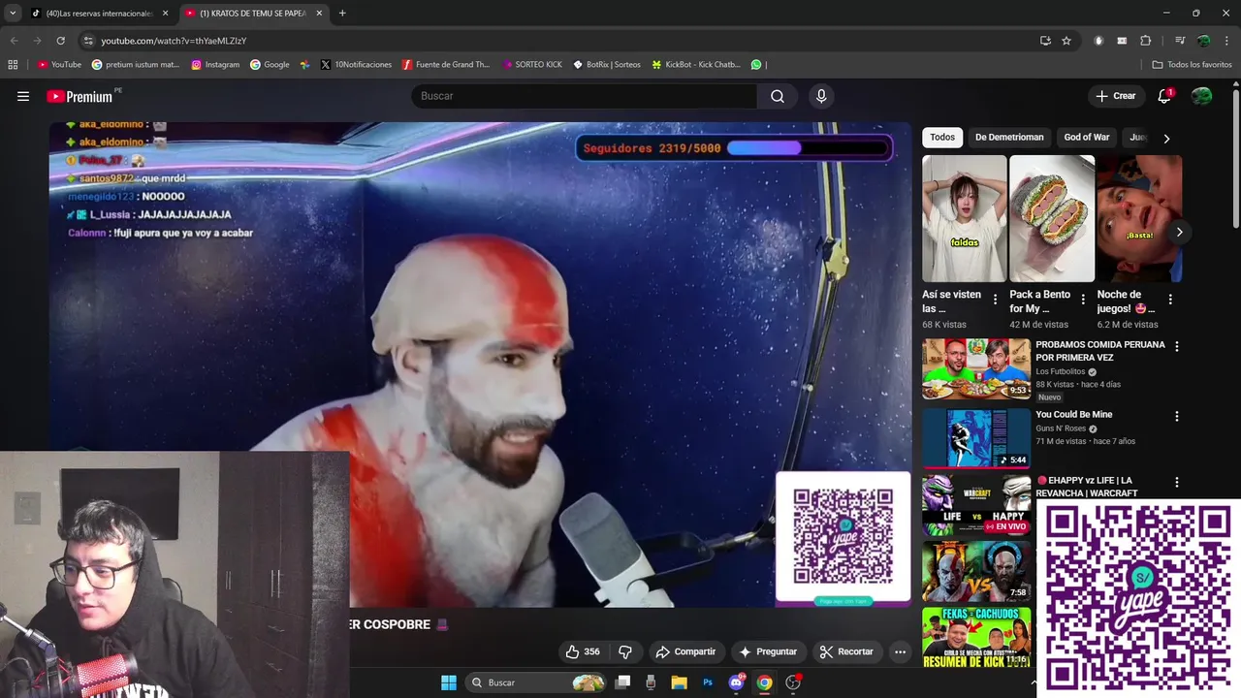
Task: Open options for You Could Be Mine video
Action: coord(1177,416)
